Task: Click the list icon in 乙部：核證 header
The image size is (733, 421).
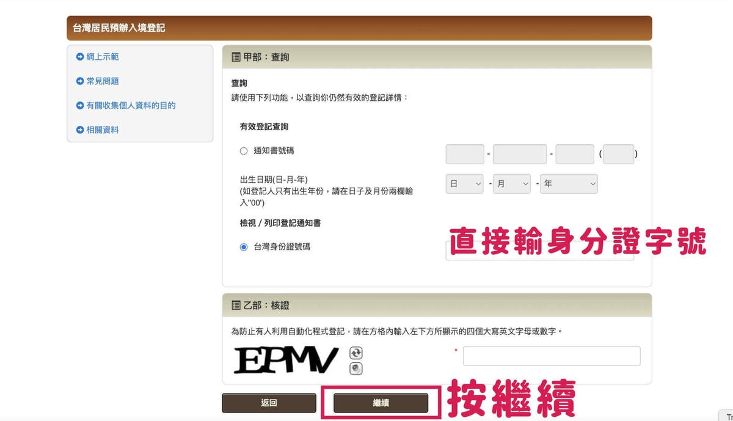Action: click(x=236, y=305)
